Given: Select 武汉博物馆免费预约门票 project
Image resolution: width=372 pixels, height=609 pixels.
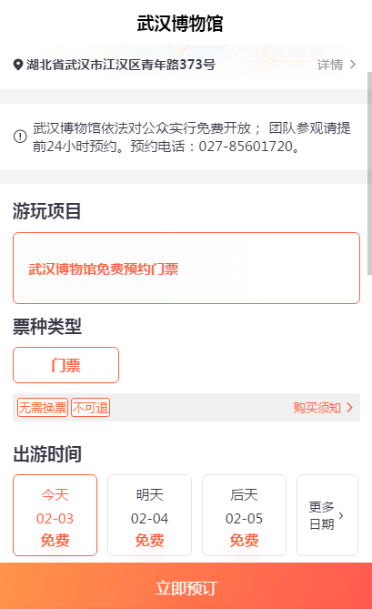Looking at the screenshot, I should [x=186, y=268].
